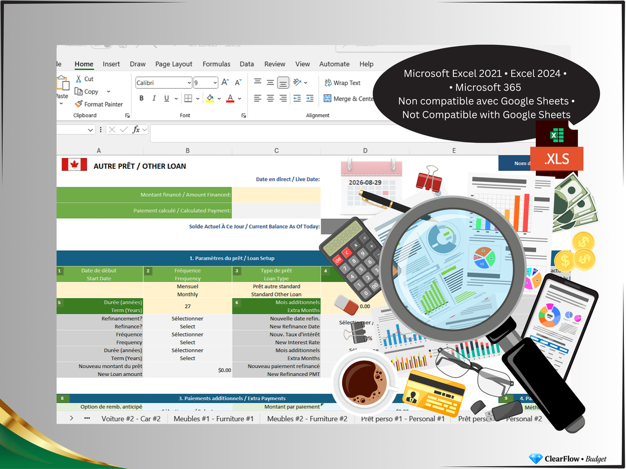The width and height of the screenshot is (626, 469).
Task: Select the Meubles #2 - Furniture #2 sheet
Action: (307, 418)
